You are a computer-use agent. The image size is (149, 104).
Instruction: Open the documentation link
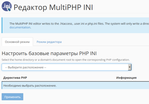pos(20,27)
